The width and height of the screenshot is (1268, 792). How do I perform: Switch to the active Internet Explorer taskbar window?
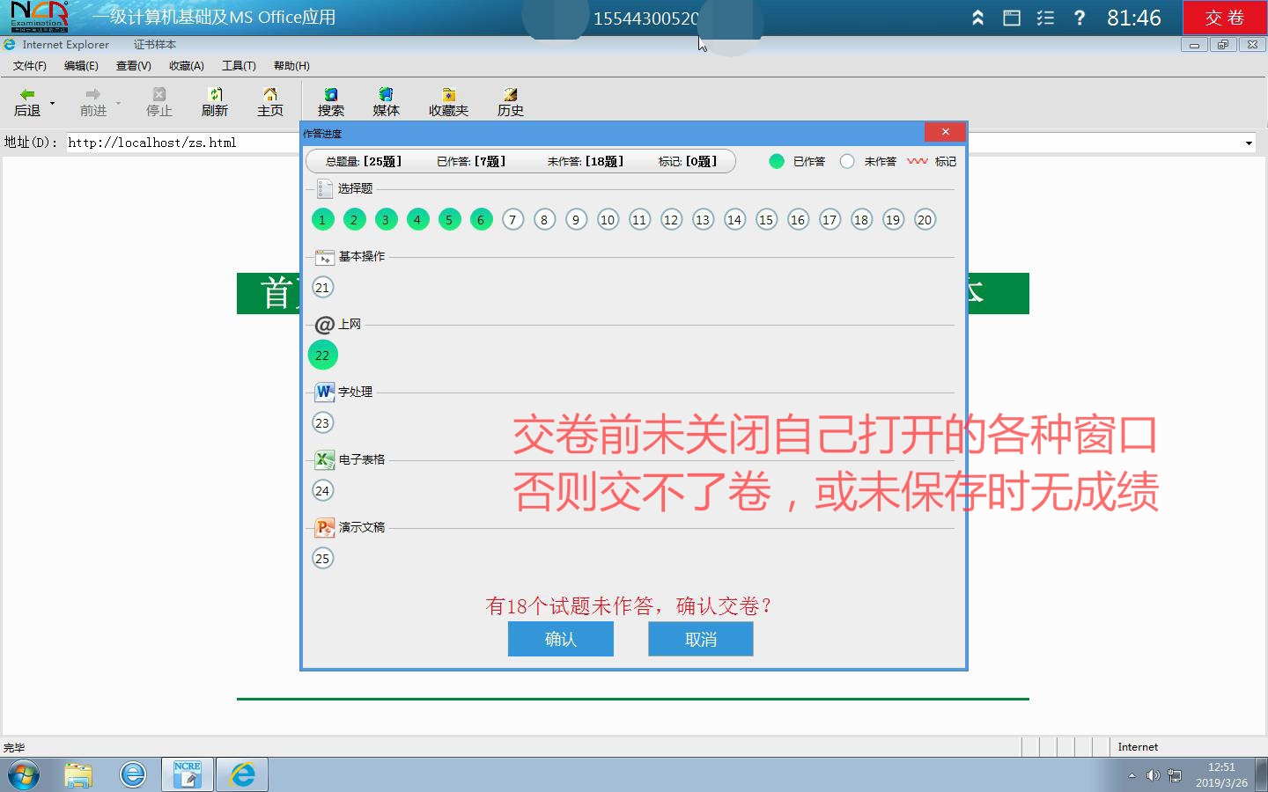pyautogui.click(x=242, y=775)
